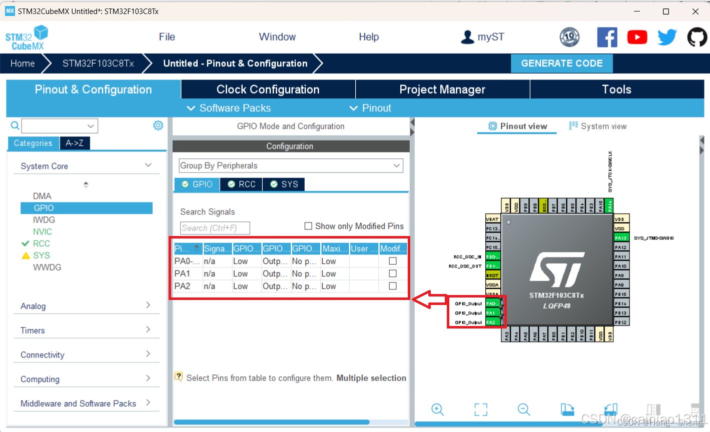Select SYS in the System Core list
The image size is (710, 432).
[x=42, y=255]
